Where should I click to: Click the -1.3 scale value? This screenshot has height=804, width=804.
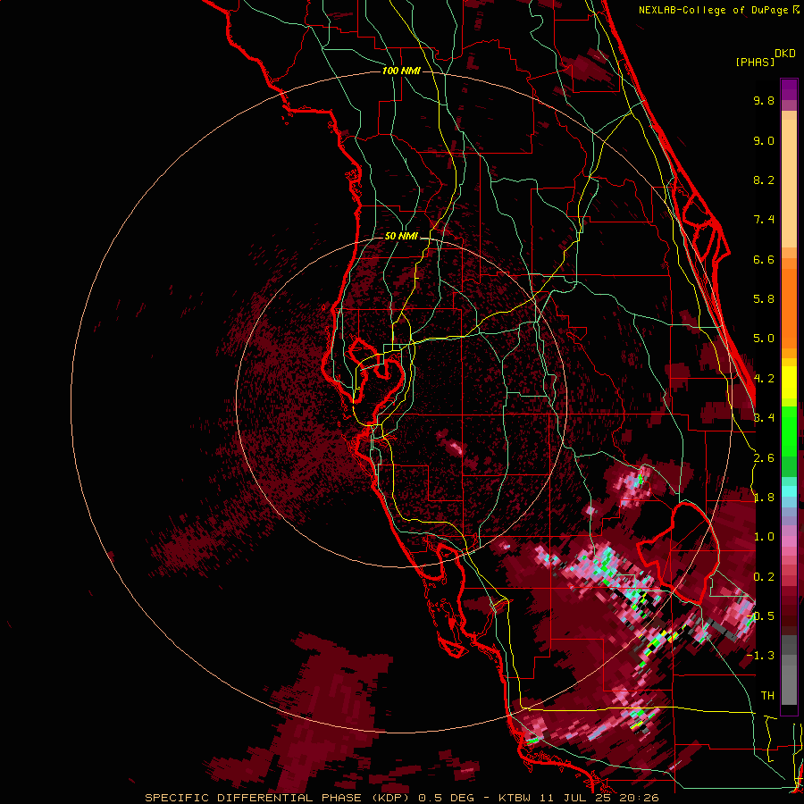click(x=760, y=656)
